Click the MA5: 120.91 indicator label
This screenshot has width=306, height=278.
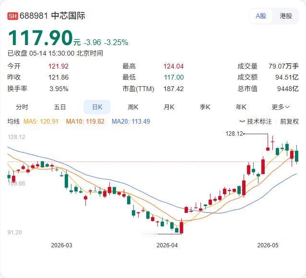pos(41,122)
